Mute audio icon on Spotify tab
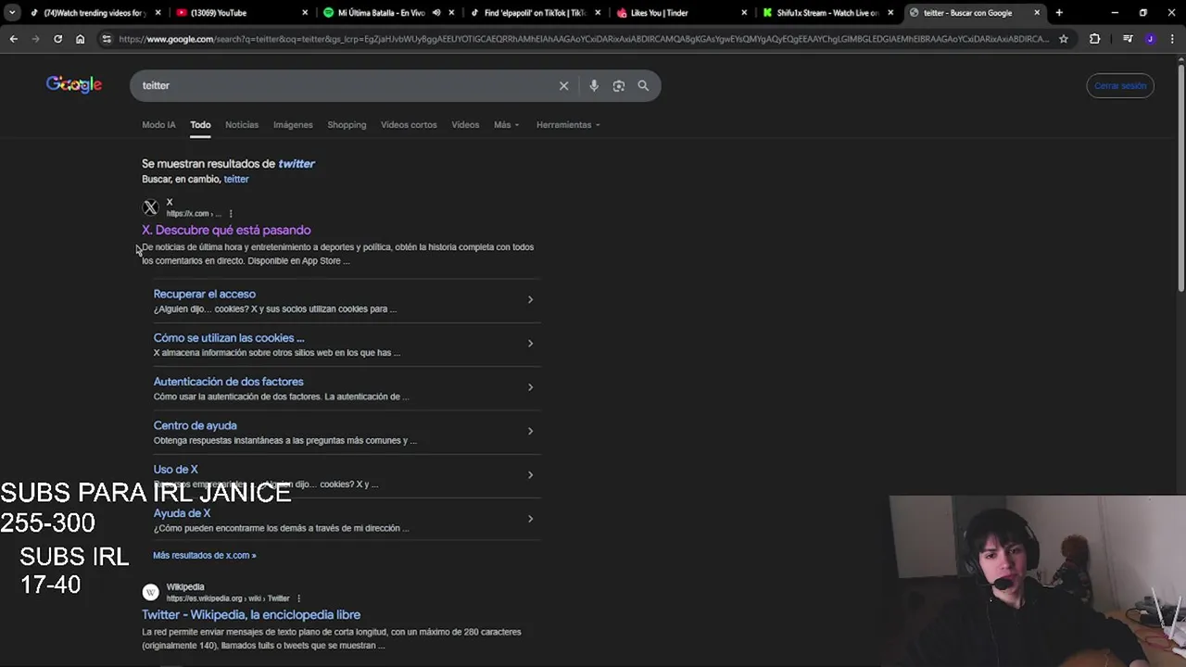 436,13
